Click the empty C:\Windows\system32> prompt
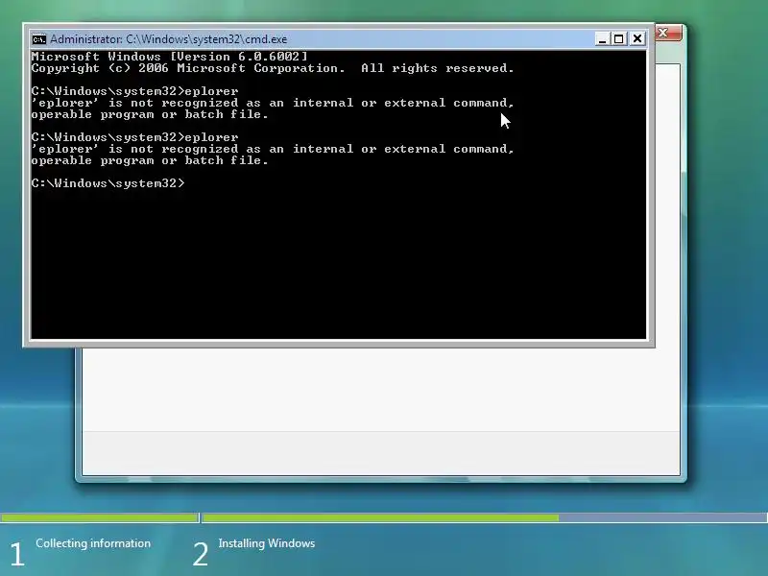This screenshot has height=576, width=768. coord(108,183)
